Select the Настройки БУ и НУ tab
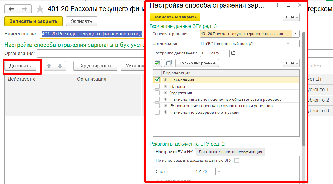 click(x=174, y=152)
